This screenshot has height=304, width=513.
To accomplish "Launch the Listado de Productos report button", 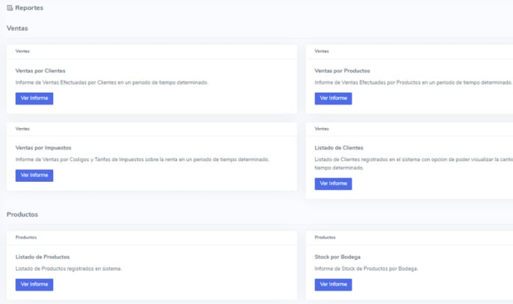I will click(34, 284).
